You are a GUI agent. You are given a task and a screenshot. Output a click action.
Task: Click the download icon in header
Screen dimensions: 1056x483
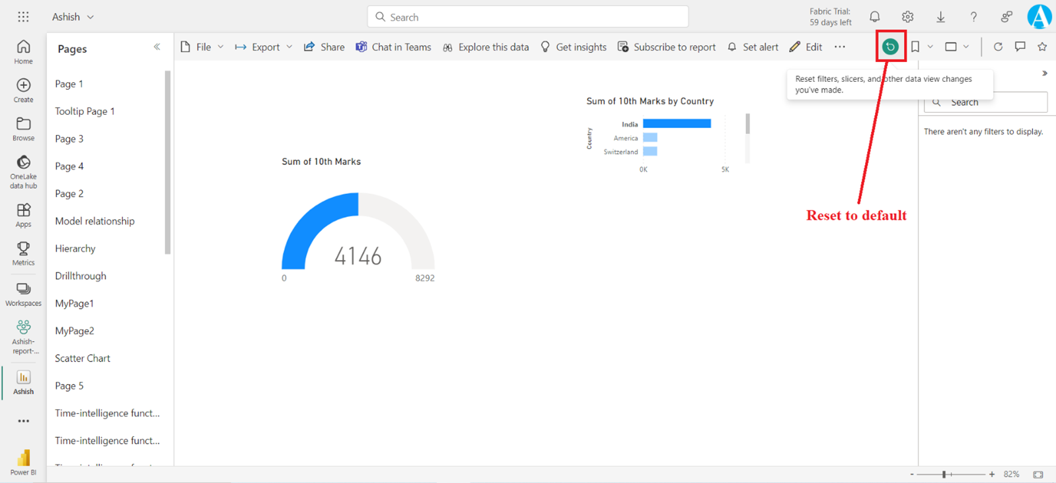click(x=940, y=16)
